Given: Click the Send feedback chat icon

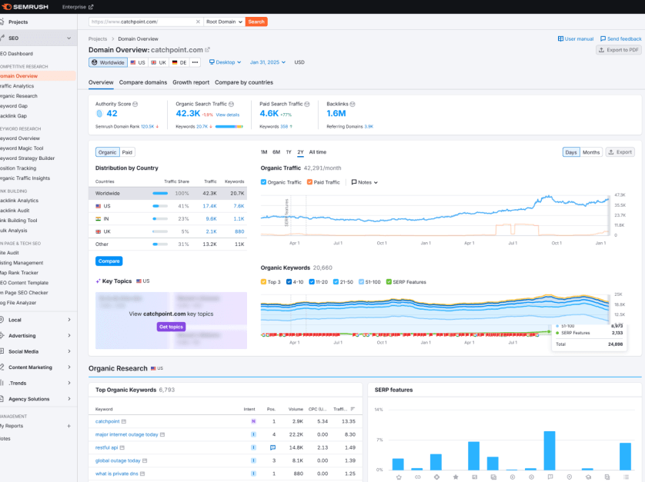Looking at the screenshot, I should [x=603, y=38].
